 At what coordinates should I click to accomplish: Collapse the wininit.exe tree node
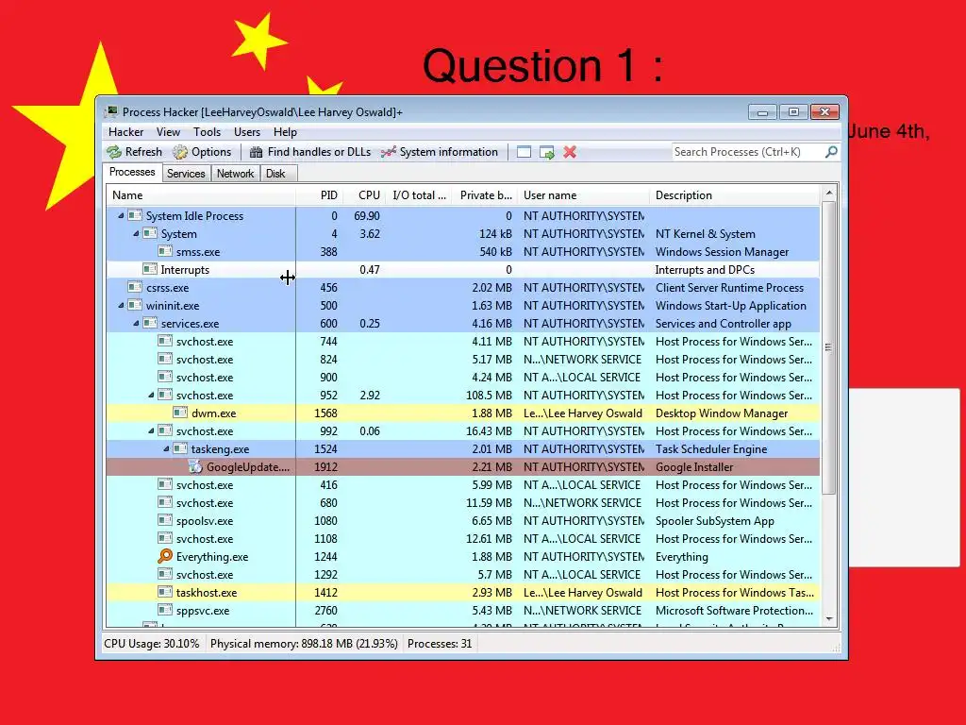[x=121, y=305]
